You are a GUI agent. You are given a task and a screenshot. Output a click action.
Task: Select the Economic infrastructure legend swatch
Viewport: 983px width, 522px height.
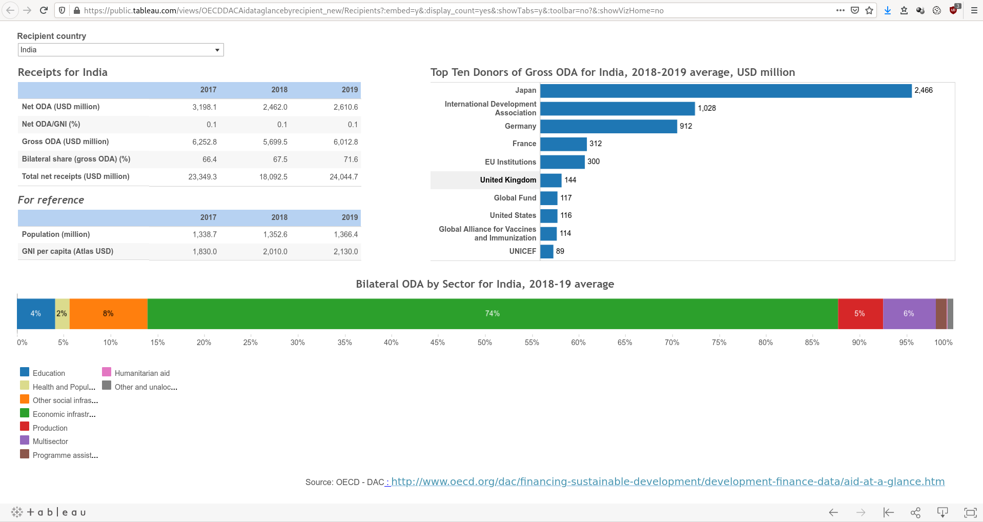click(x=25, y=413)
